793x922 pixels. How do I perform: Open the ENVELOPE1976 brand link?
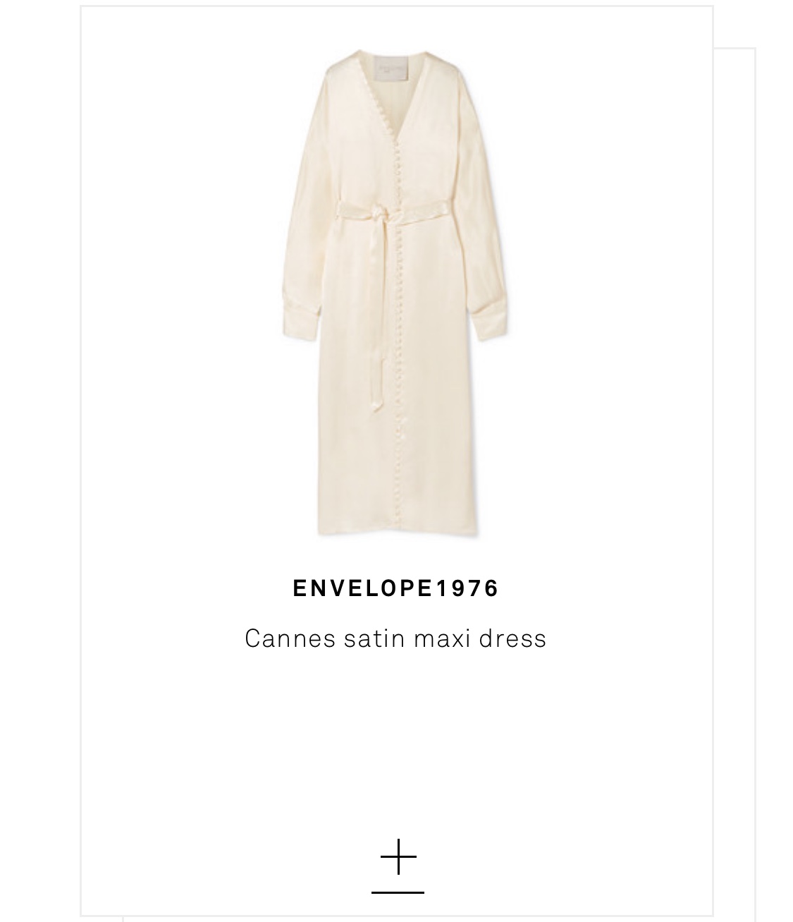coord(396,588)
